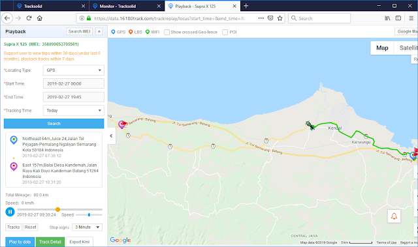Reload the browser page
This screenshot has height=247, width=418.
pos(29,18)
